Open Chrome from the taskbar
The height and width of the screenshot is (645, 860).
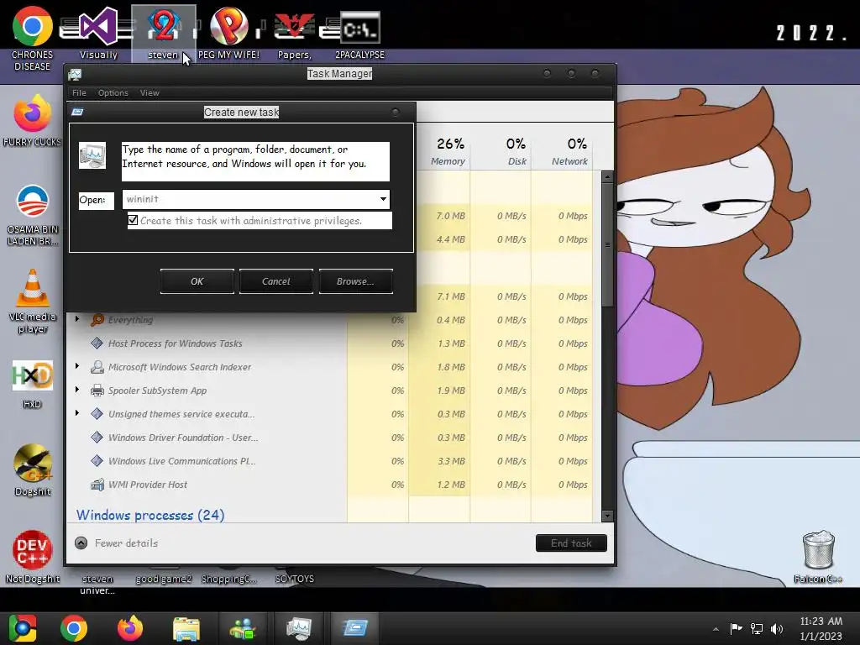(74, 628)
